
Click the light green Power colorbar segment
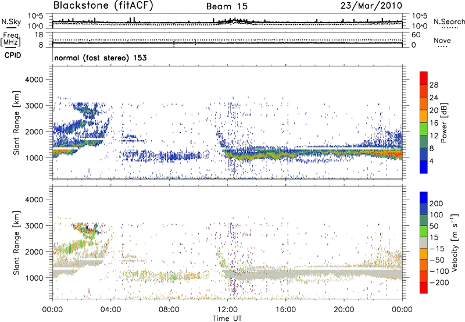tap(424, 129)
